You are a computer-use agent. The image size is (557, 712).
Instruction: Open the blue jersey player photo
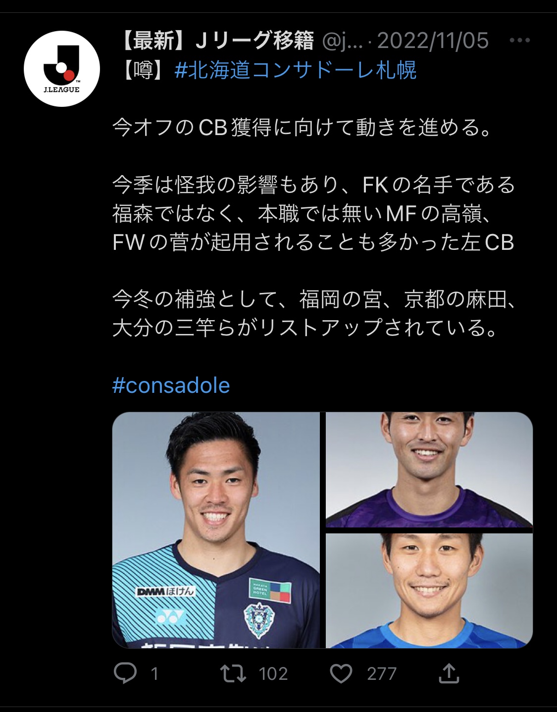[x=429, y=591]
